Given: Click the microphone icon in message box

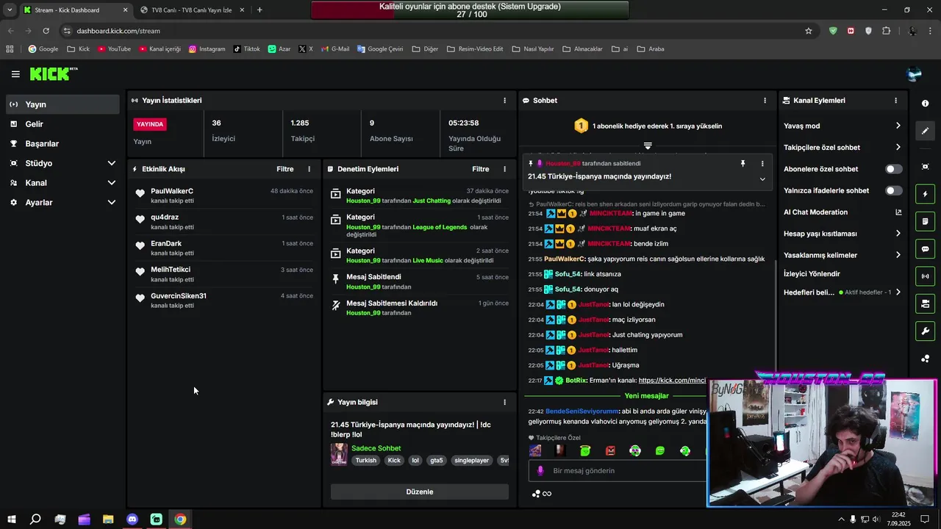Looking at the screenshot, I should coord(540,471).
